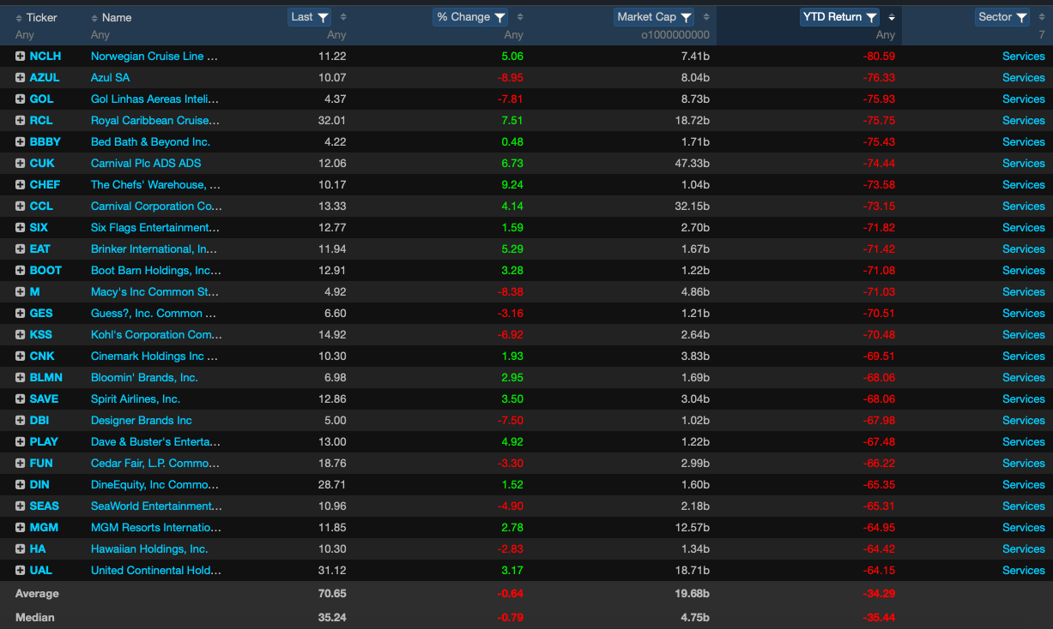Click plus icon beside UAL ticker
1053x629 pixels.
(20, 570)
